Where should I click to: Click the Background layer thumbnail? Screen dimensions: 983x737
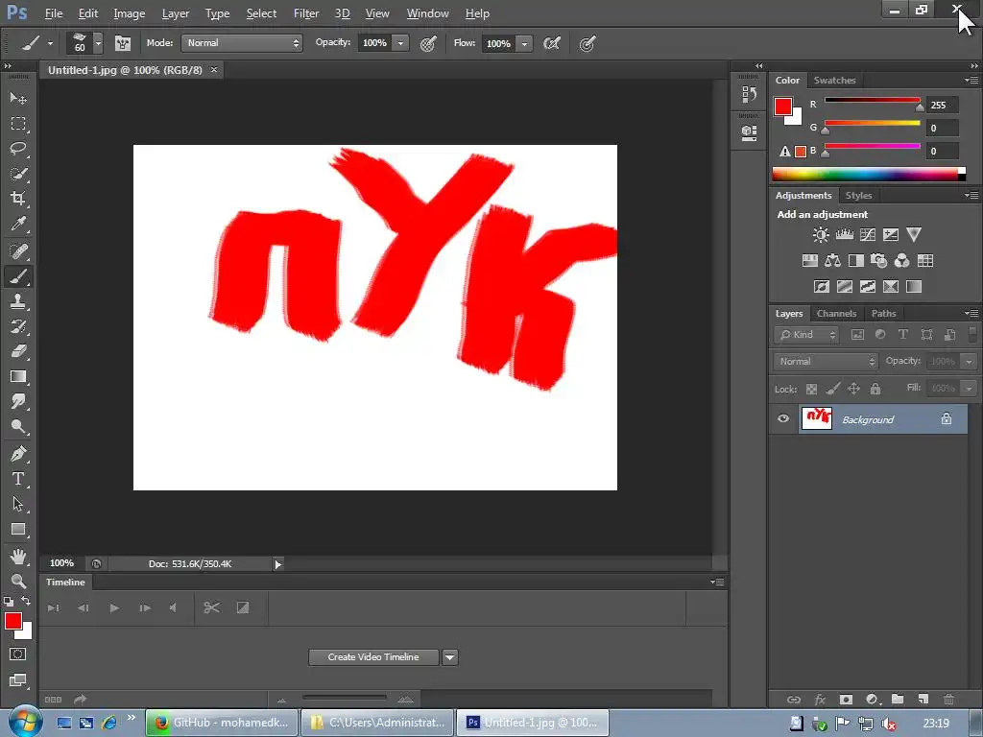click(816, 418)
